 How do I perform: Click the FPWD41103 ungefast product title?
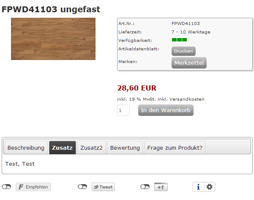(51, 9)
